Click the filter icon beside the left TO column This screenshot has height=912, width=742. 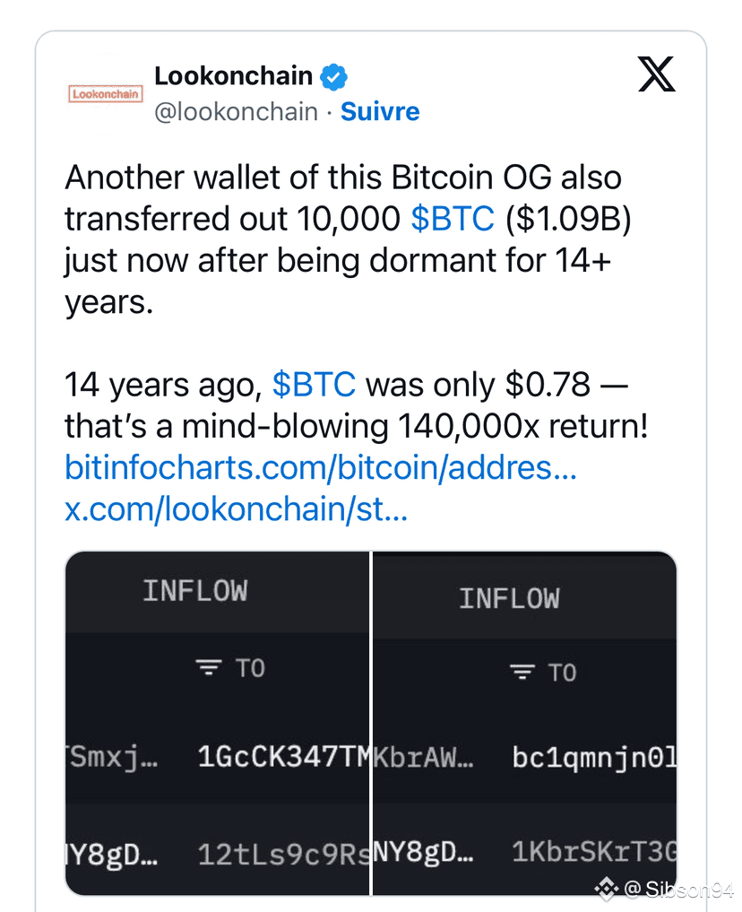(x=207, y=667)
